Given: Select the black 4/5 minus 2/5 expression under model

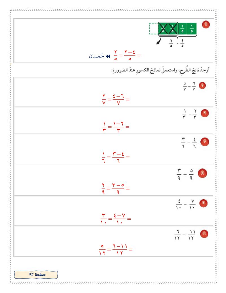Looking at the screenshot, I should tap(176, 44).
